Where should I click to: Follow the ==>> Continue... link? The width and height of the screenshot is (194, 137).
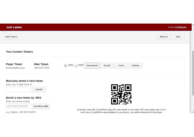tap(178, 27)
